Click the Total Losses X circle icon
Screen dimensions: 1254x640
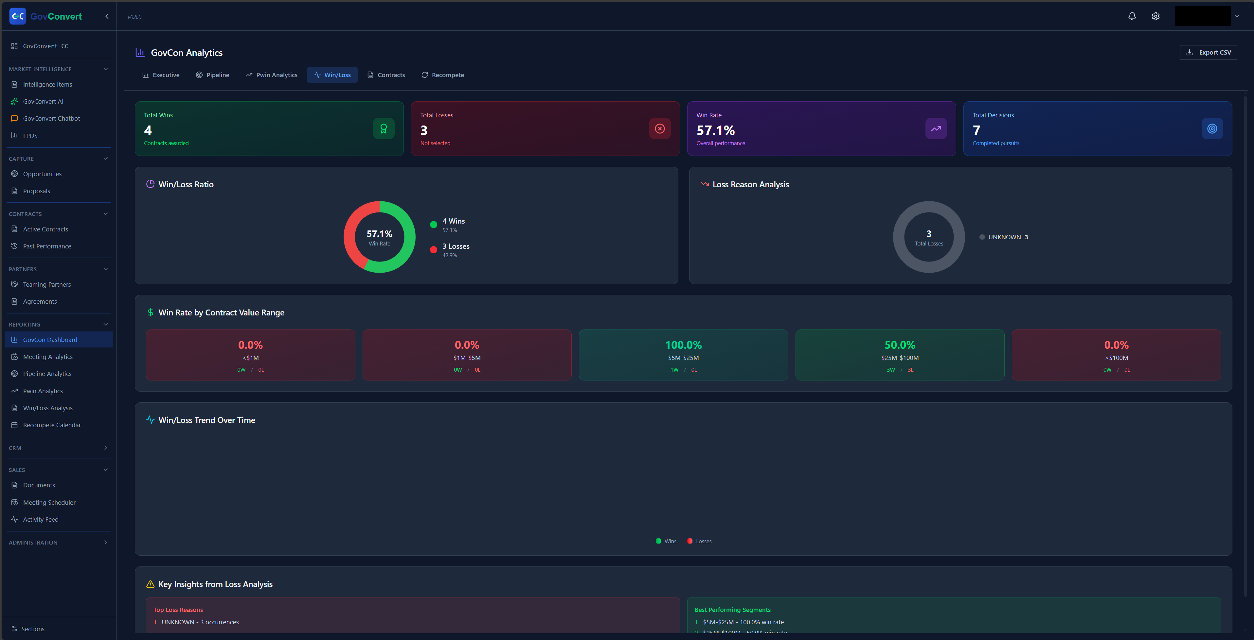[x=660, y=128]
